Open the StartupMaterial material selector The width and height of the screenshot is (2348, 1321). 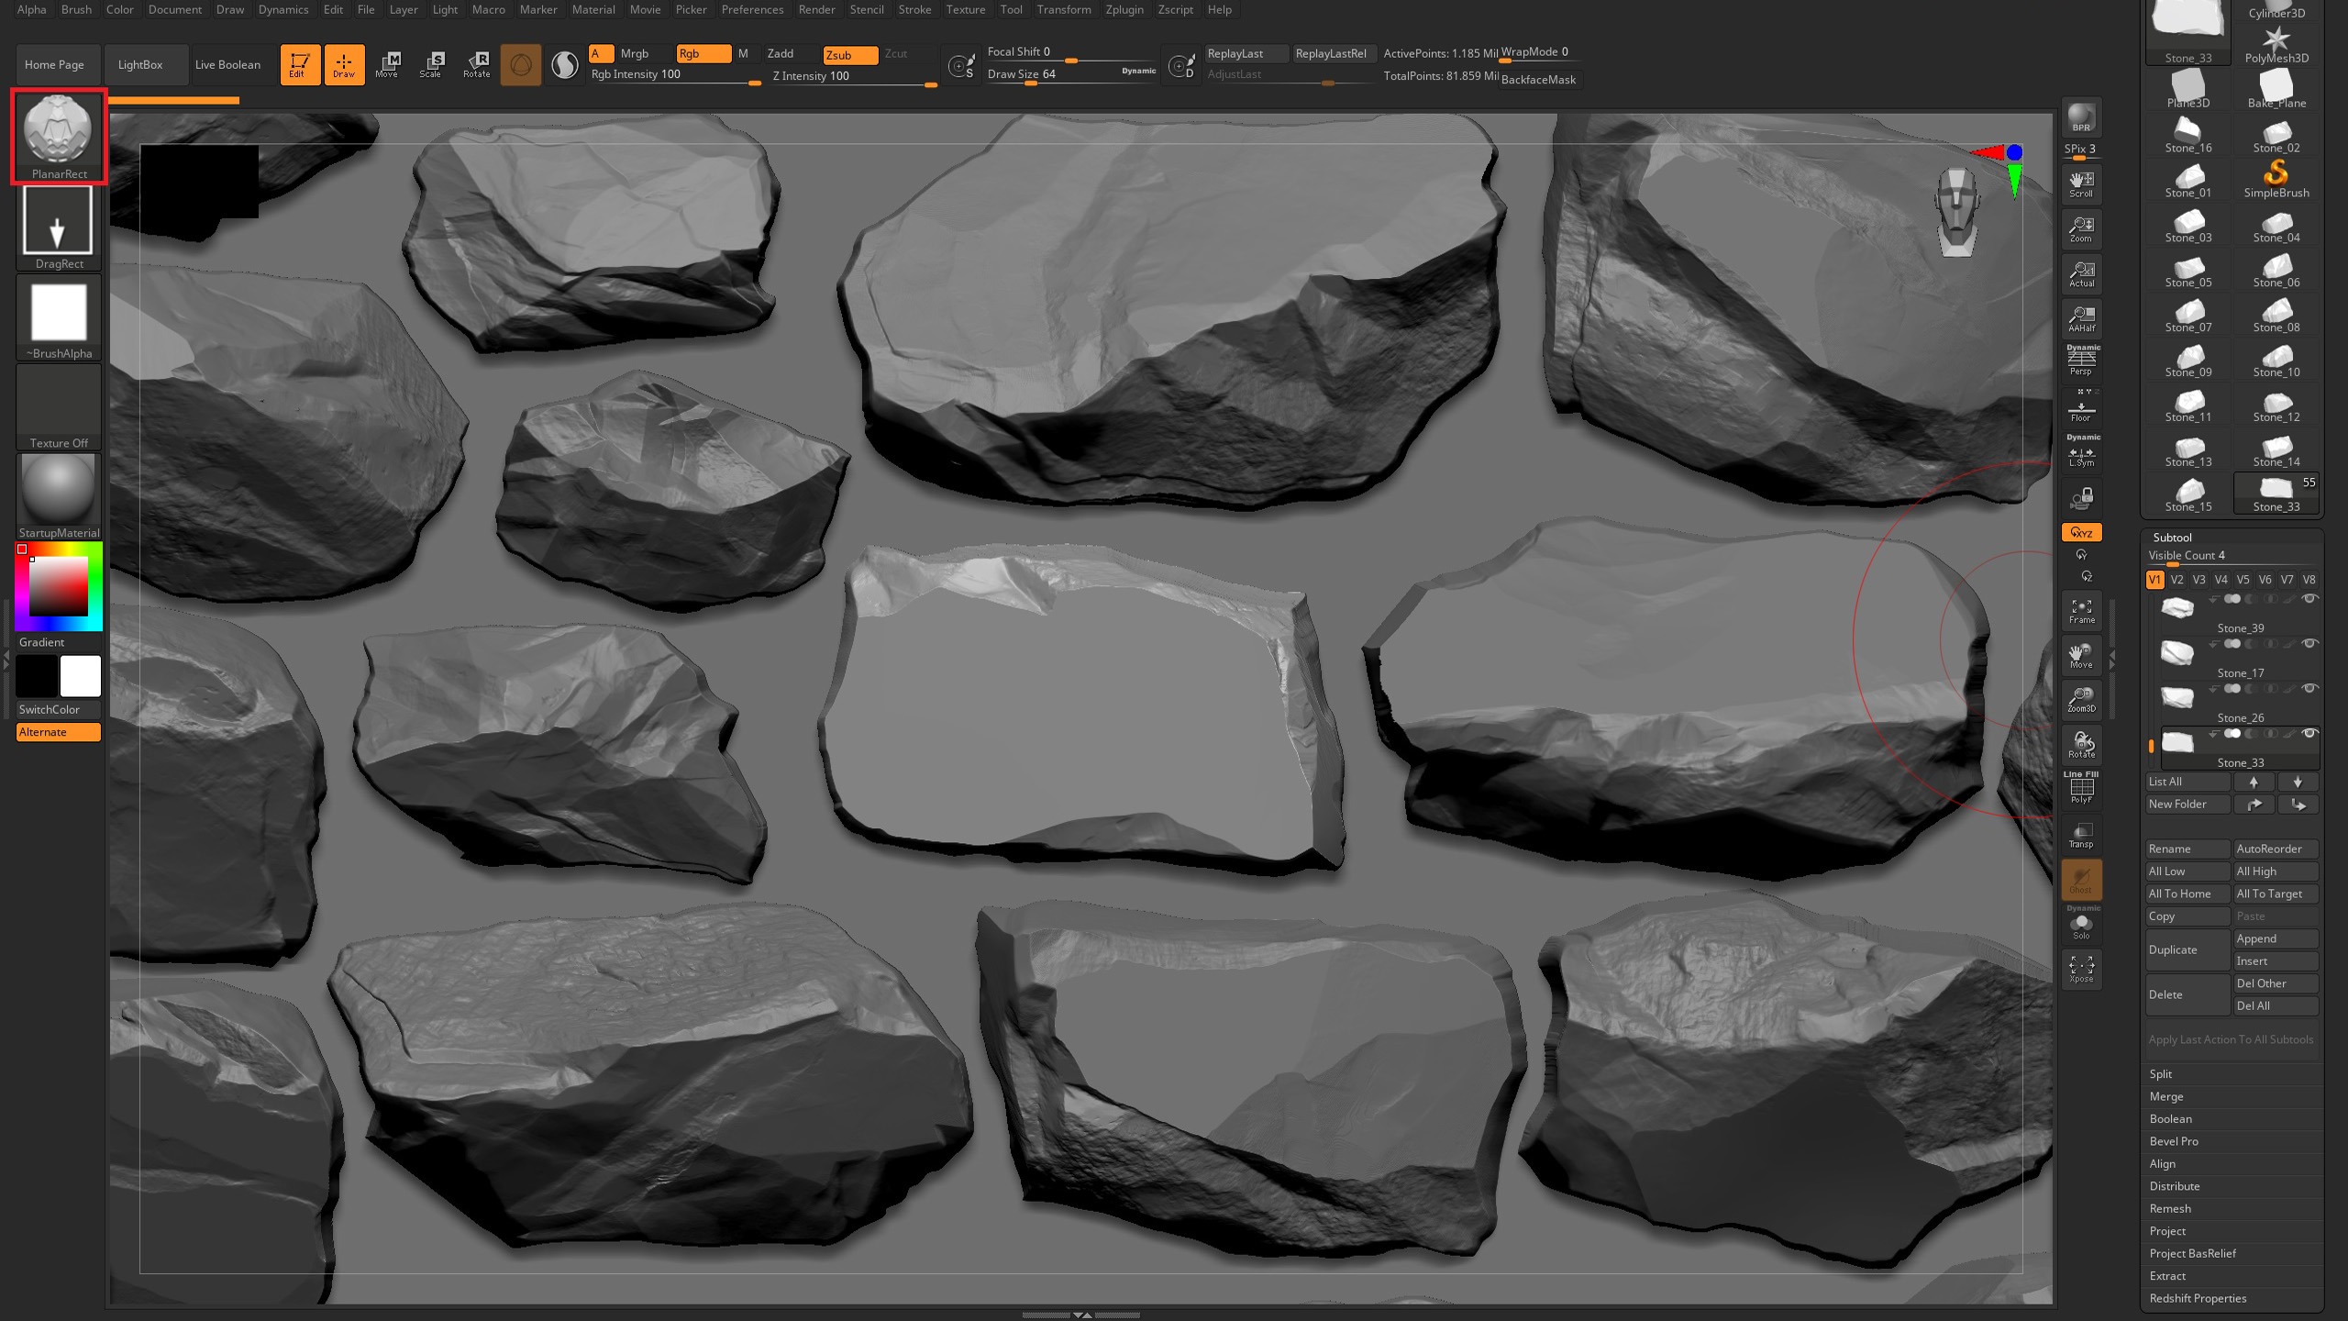pos(59,496)
